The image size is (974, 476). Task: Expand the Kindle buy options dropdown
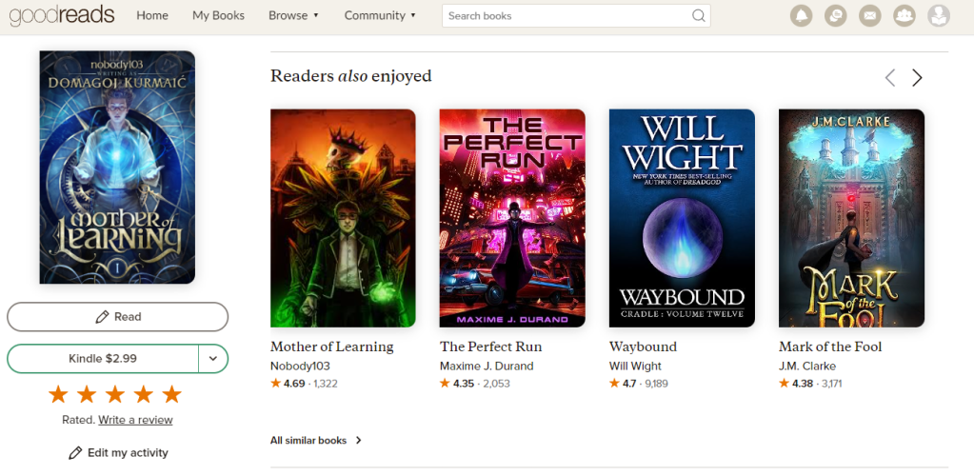(x=213, y=359)
